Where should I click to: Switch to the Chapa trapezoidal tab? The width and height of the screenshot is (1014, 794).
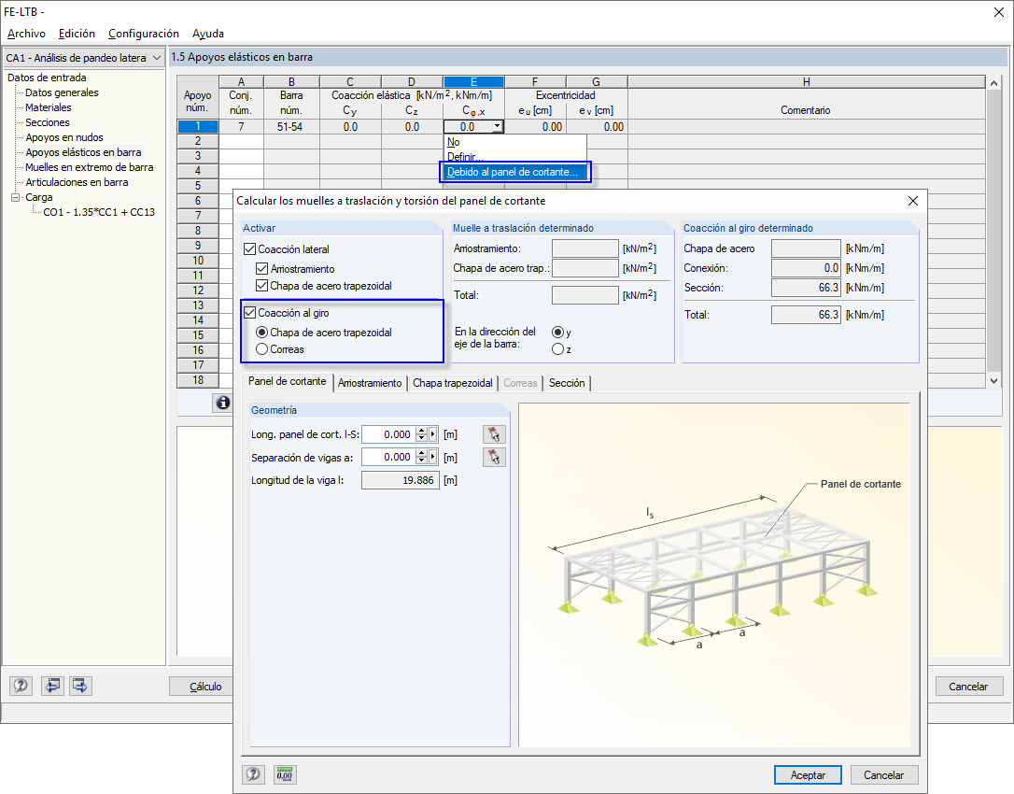pos(453,383)
